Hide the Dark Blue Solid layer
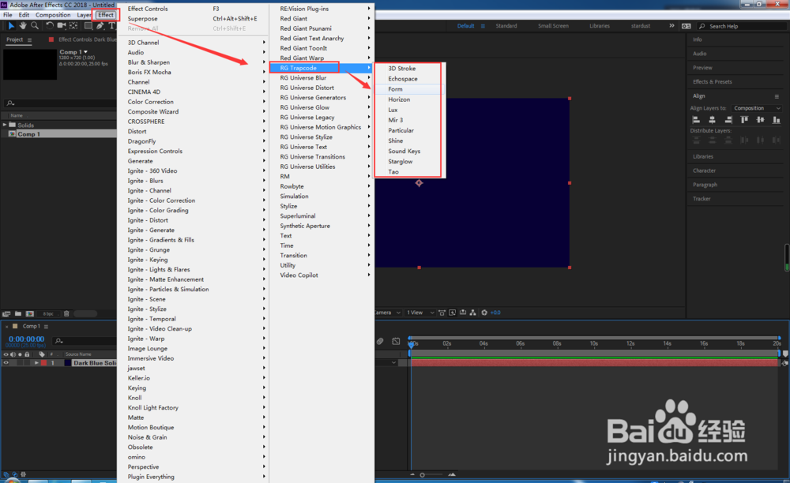 click(6, 363)
